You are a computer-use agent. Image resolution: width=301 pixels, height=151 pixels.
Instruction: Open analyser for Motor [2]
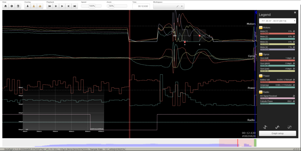point(294,37)
